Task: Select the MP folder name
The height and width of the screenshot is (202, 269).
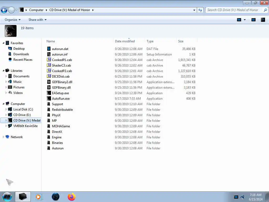Action: pyautogui.click(x=54, y=120)
